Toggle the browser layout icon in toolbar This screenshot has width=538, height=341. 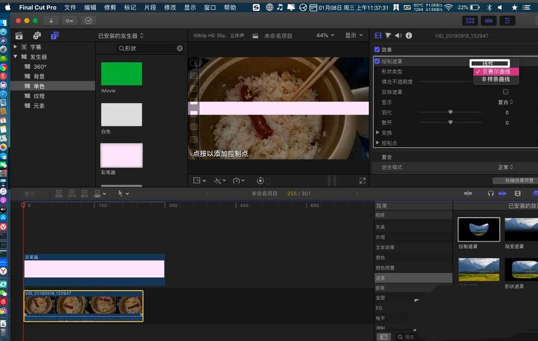(x=470, y=21)
